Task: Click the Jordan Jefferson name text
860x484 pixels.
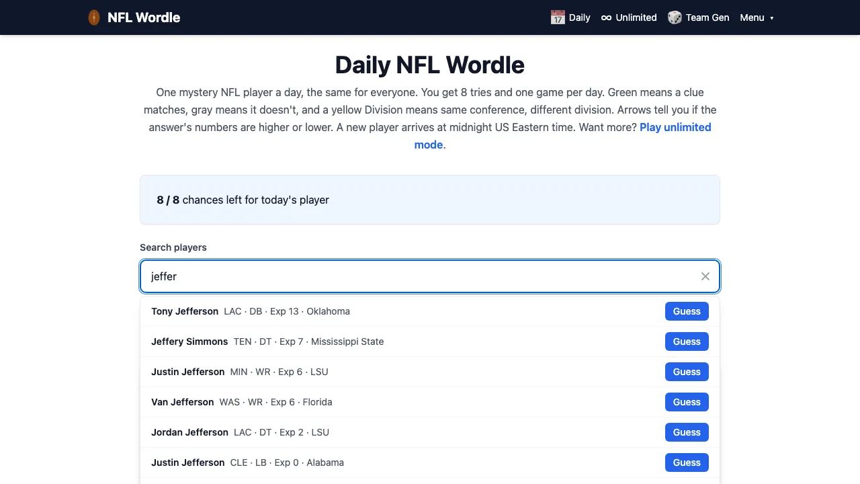Action: point(189,432)
